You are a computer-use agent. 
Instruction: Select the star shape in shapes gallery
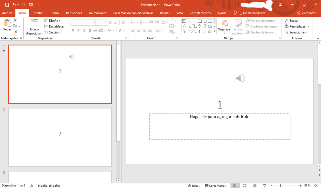point(210,32)
